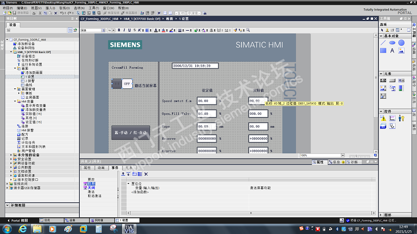The image size is (417, 234).
Task: Select the graphic view tool
Action: click(x=401, y=50)
